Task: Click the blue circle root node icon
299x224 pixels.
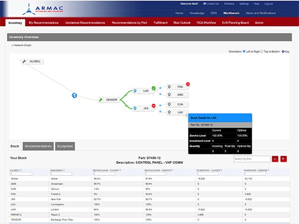Action: click(75, 96)
